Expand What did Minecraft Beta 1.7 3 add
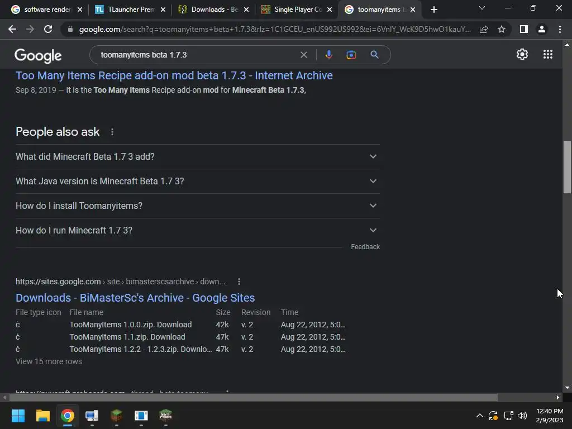 click(197, 156)
